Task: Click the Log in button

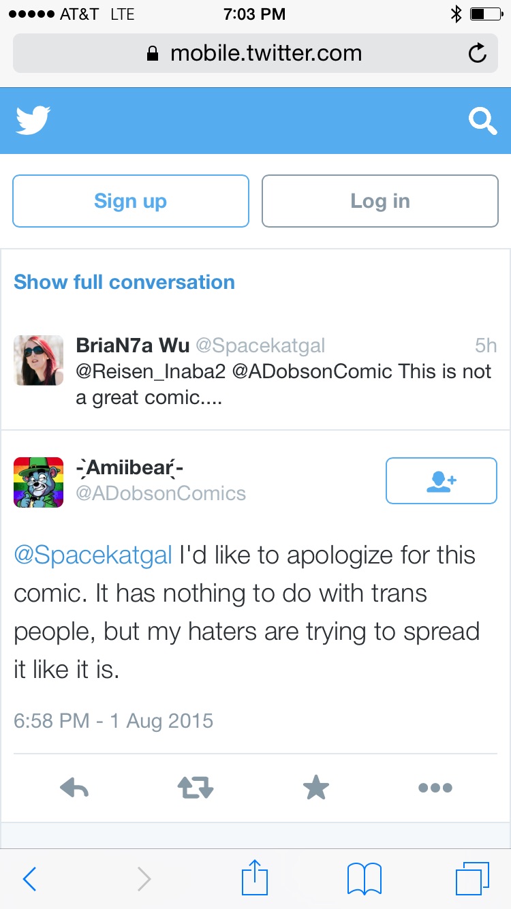Action: point(380,201)
